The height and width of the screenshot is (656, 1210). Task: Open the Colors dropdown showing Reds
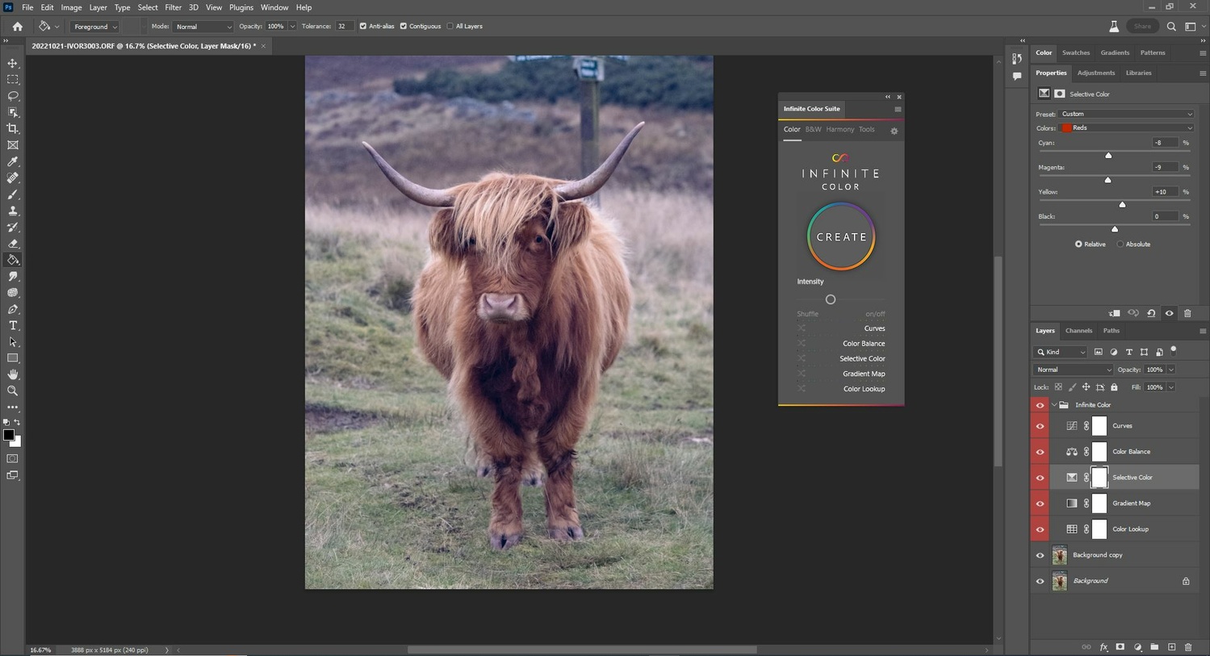(1127, 127)
